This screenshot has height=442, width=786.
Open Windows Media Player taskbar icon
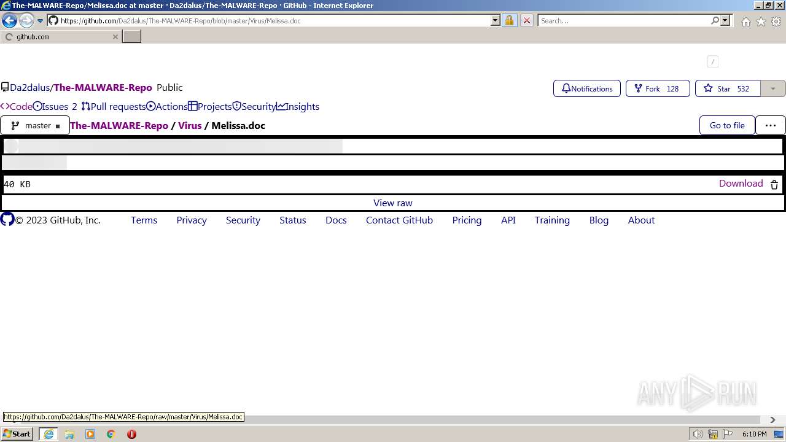[x=90, y=434]
